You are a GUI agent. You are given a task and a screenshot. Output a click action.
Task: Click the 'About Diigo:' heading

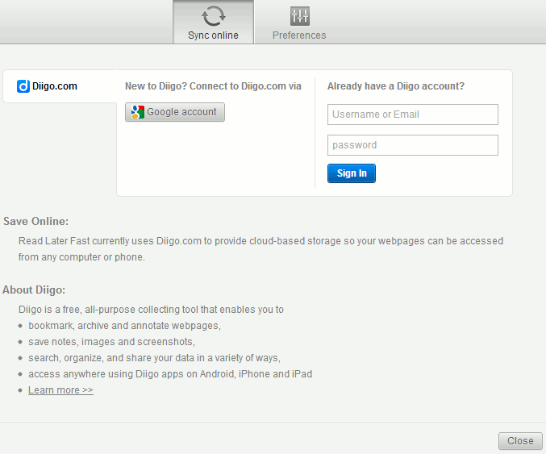click(34, 290)
